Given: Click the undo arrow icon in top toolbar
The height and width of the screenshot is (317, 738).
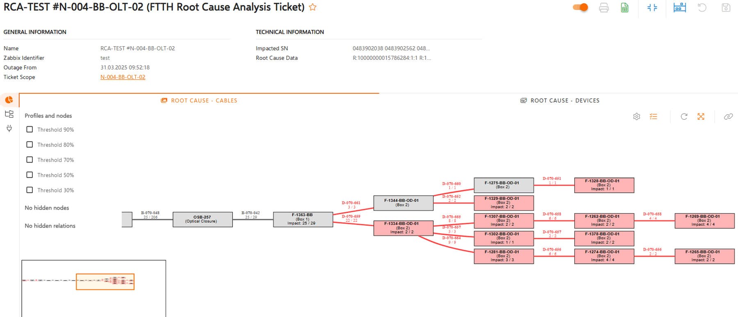Looking at the screenshot, I should coord(702,8).
